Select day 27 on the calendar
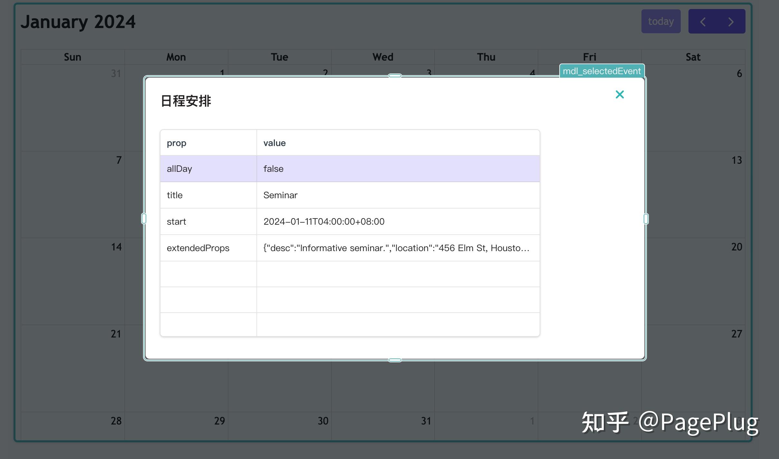The height and width of the screenshot is (459, 779). [736, 334]
